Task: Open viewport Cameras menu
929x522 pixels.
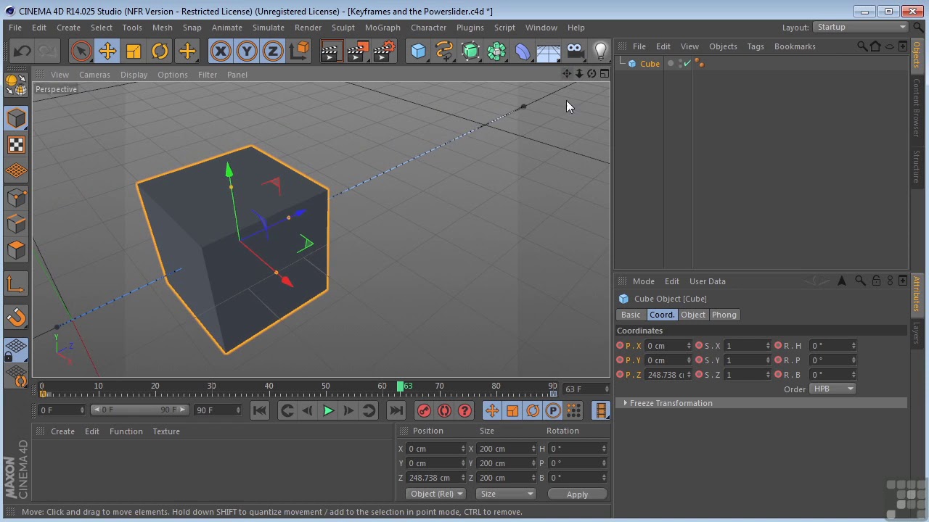Action: 94,75
